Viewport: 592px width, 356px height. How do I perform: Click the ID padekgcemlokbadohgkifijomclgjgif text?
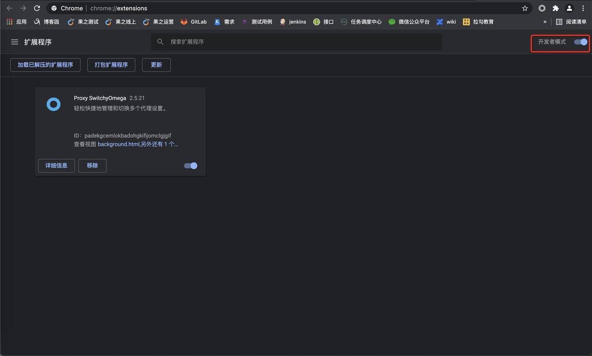coord(122,136)
